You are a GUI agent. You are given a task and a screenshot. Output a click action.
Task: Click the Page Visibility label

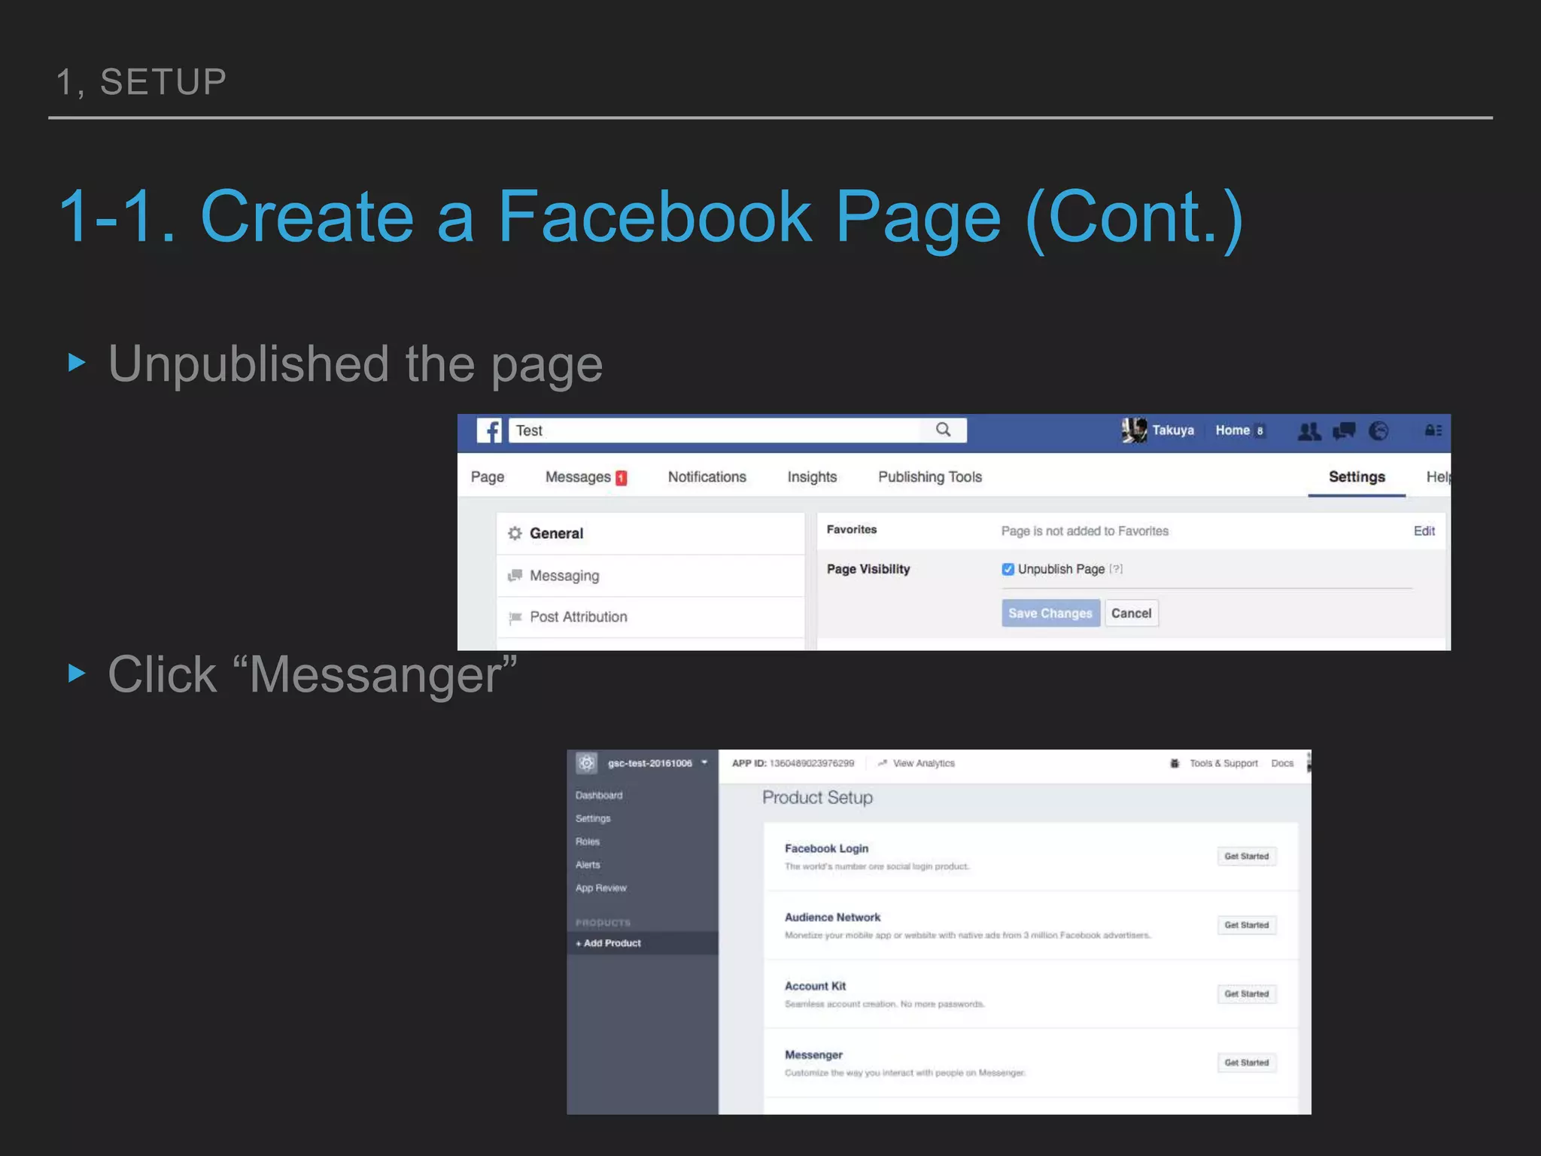868,570
